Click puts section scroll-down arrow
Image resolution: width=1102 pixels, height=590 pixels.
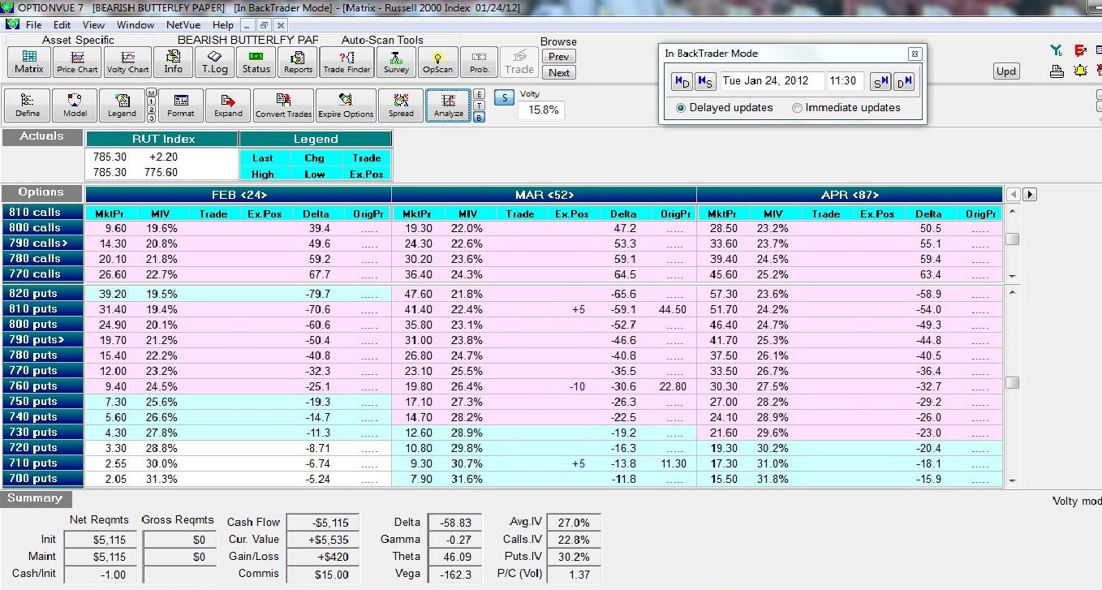(1011, 480)
